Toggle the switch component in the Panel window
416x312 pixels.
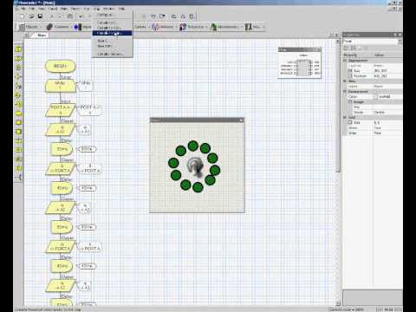(x=195, y=166)
